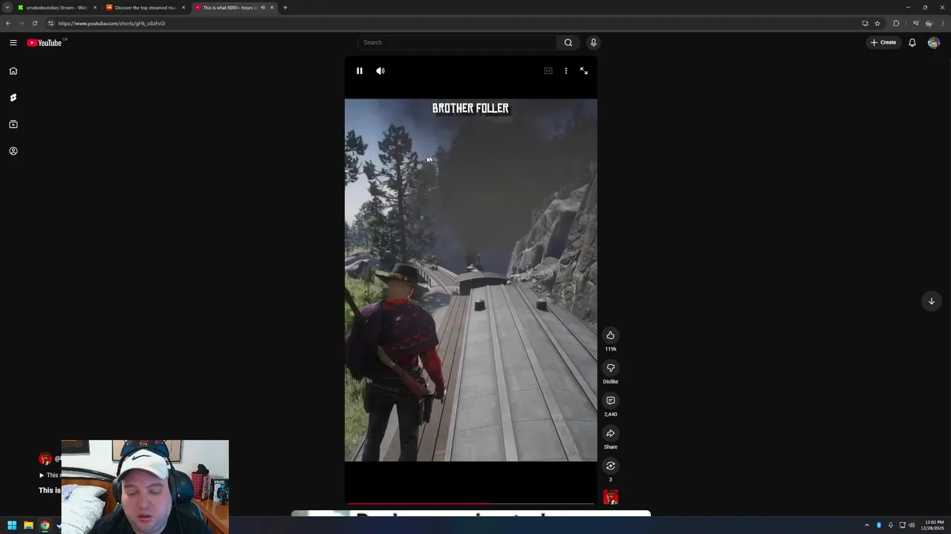Reload the current page
This screenshot has width=951, height=534.
pyautogui.click(x=34, y=23)
